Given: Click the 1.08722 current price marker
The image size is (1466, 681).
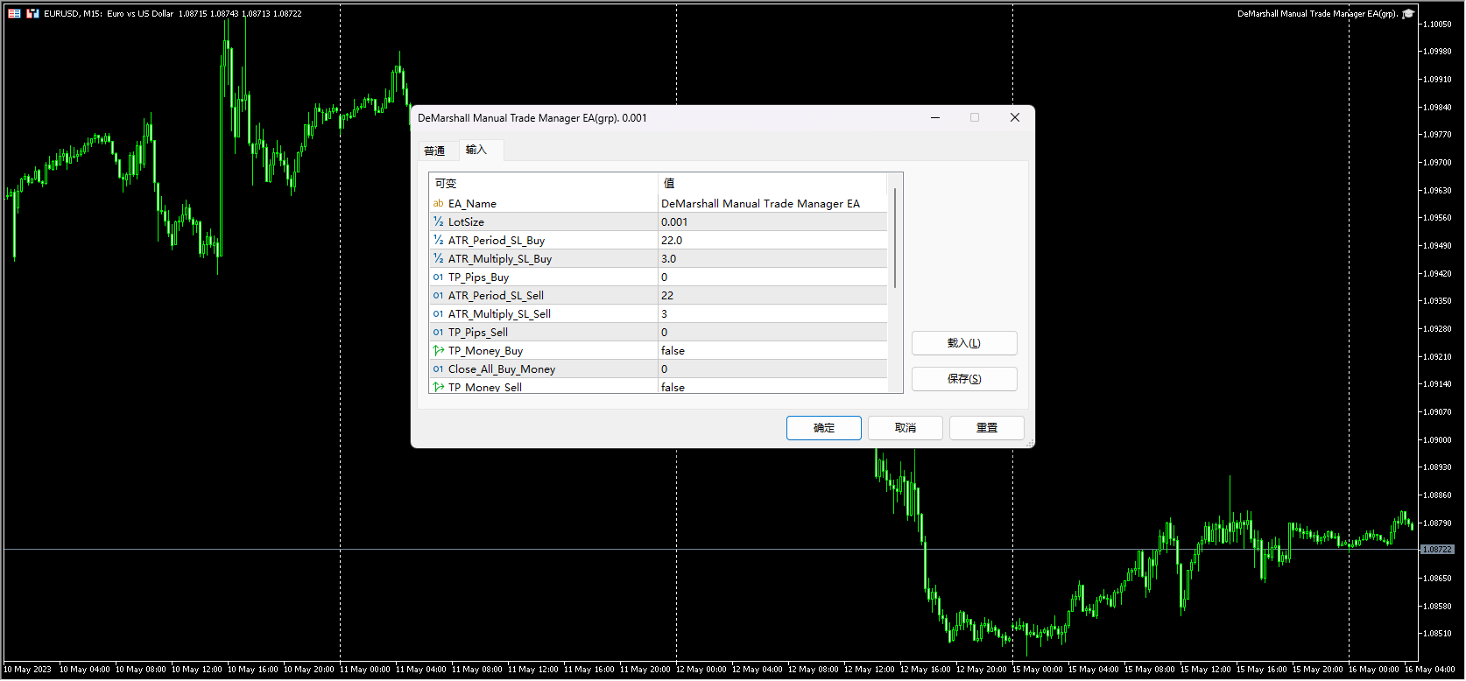Looking at the screenshot, I should point(1436,550).
